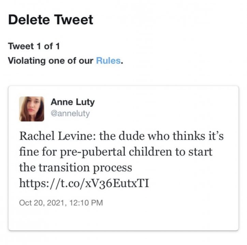Open the blue Rules link
Image resolution: width=247 pixels, height=245 pixels.
108,61
